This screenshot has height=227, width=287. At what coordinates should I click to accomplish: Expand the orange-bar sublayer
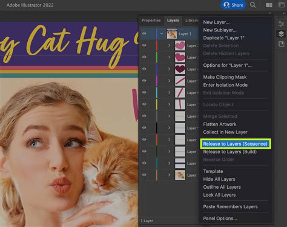(169, 140)
